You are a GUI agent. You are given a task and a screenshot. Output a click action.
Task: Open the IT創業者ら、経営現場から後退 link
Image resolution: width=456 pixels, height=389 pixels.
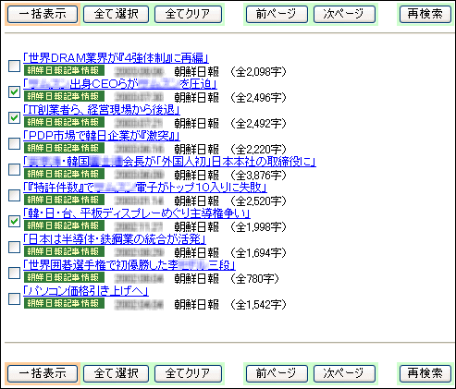[102, 110]
